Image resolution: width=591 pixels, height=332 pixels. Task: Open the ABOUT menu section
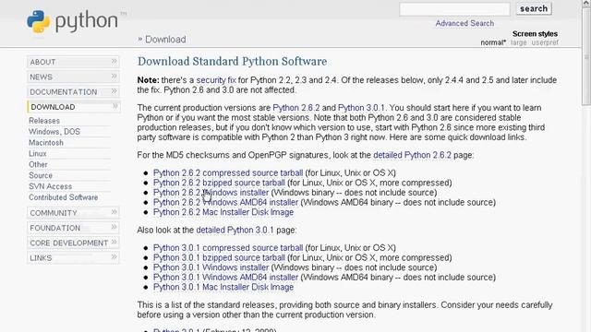pos(73,62)
